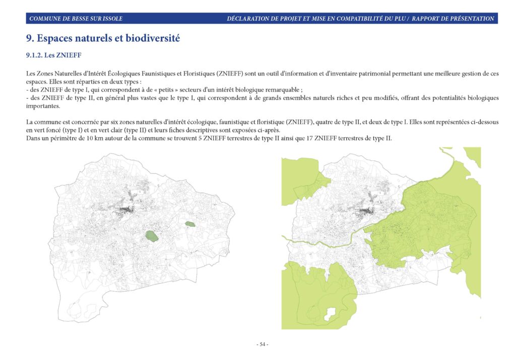The image size is (516, 364).
Task: Click the line starting "Dans un périmètre de 10 km"
Action: [209, 138]
